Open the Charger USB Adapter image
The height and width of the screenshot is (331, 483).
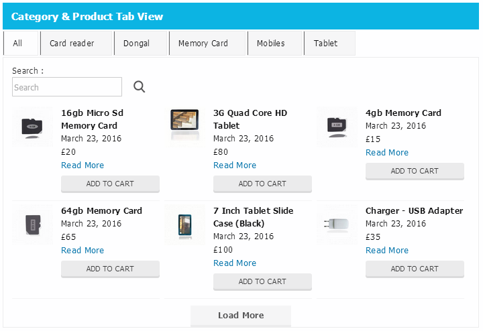click(x=337, y=224)
